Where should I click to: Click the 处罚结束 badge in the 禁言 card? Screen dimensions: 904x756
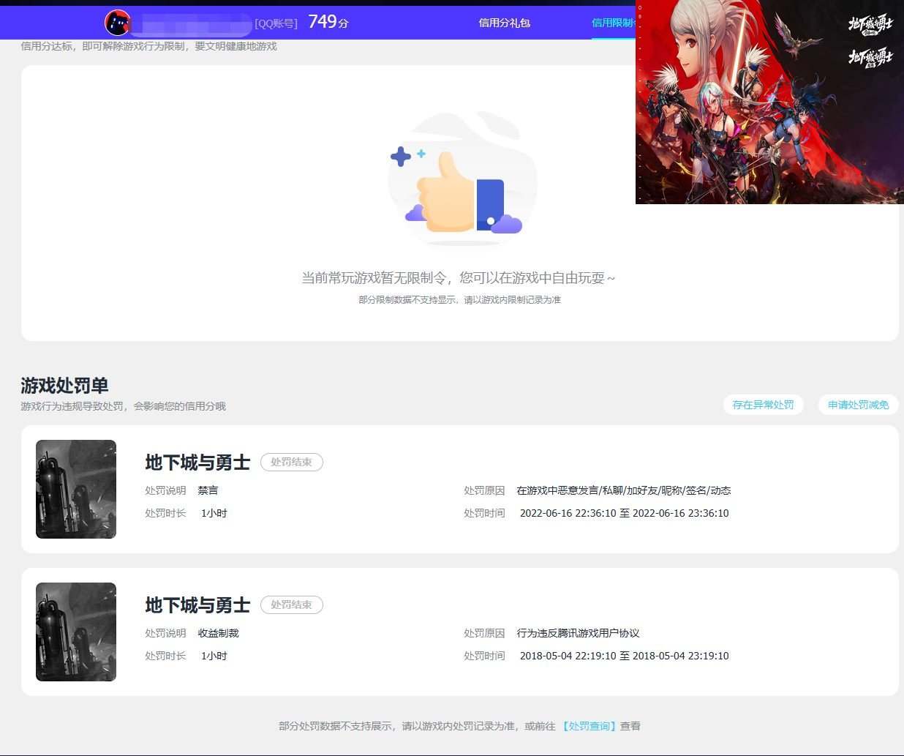[x=291, y=462]
